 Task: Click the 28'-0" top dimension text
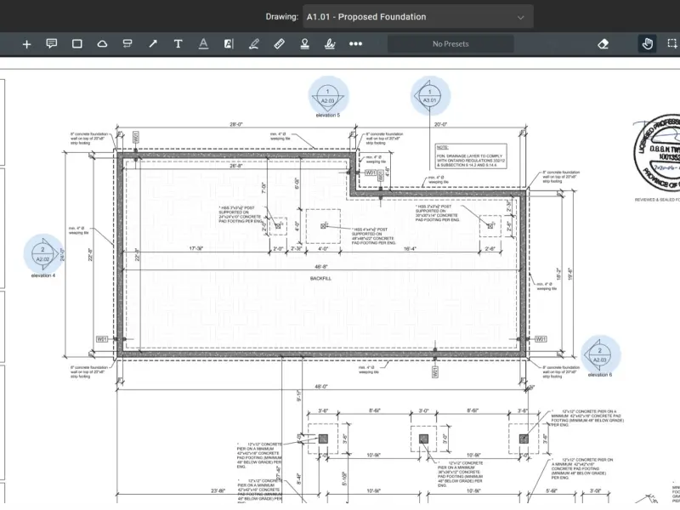236,124
